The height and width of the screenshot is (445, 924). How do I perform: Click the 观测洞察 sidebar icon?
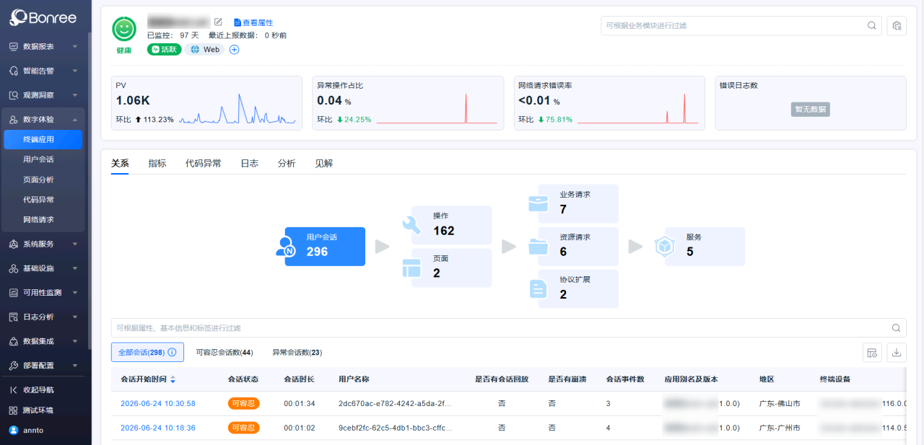pos(14,95)
